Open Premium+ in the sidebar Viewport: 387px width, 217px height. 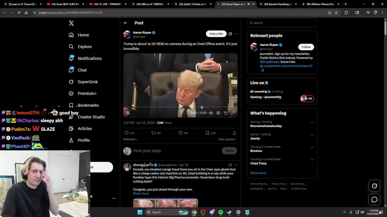[83, 93]
